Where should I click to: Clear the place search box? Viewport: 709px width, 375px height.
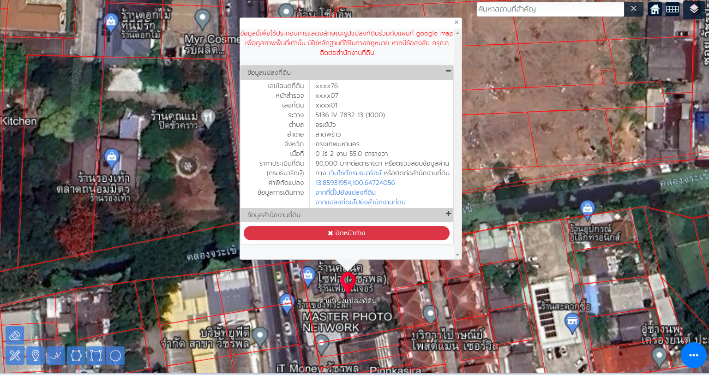[634, 9]
